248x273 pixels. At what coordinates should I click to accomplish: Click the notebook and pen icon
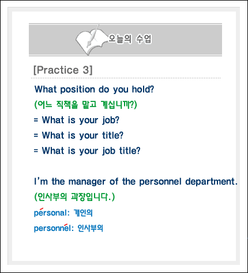pos(91,40)
